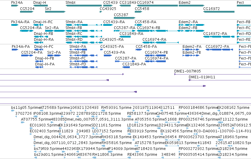Select protein DnaJ-H-PC
This screenshot has height=159, width=251.
pyautogui.click(x=39, y=50)
